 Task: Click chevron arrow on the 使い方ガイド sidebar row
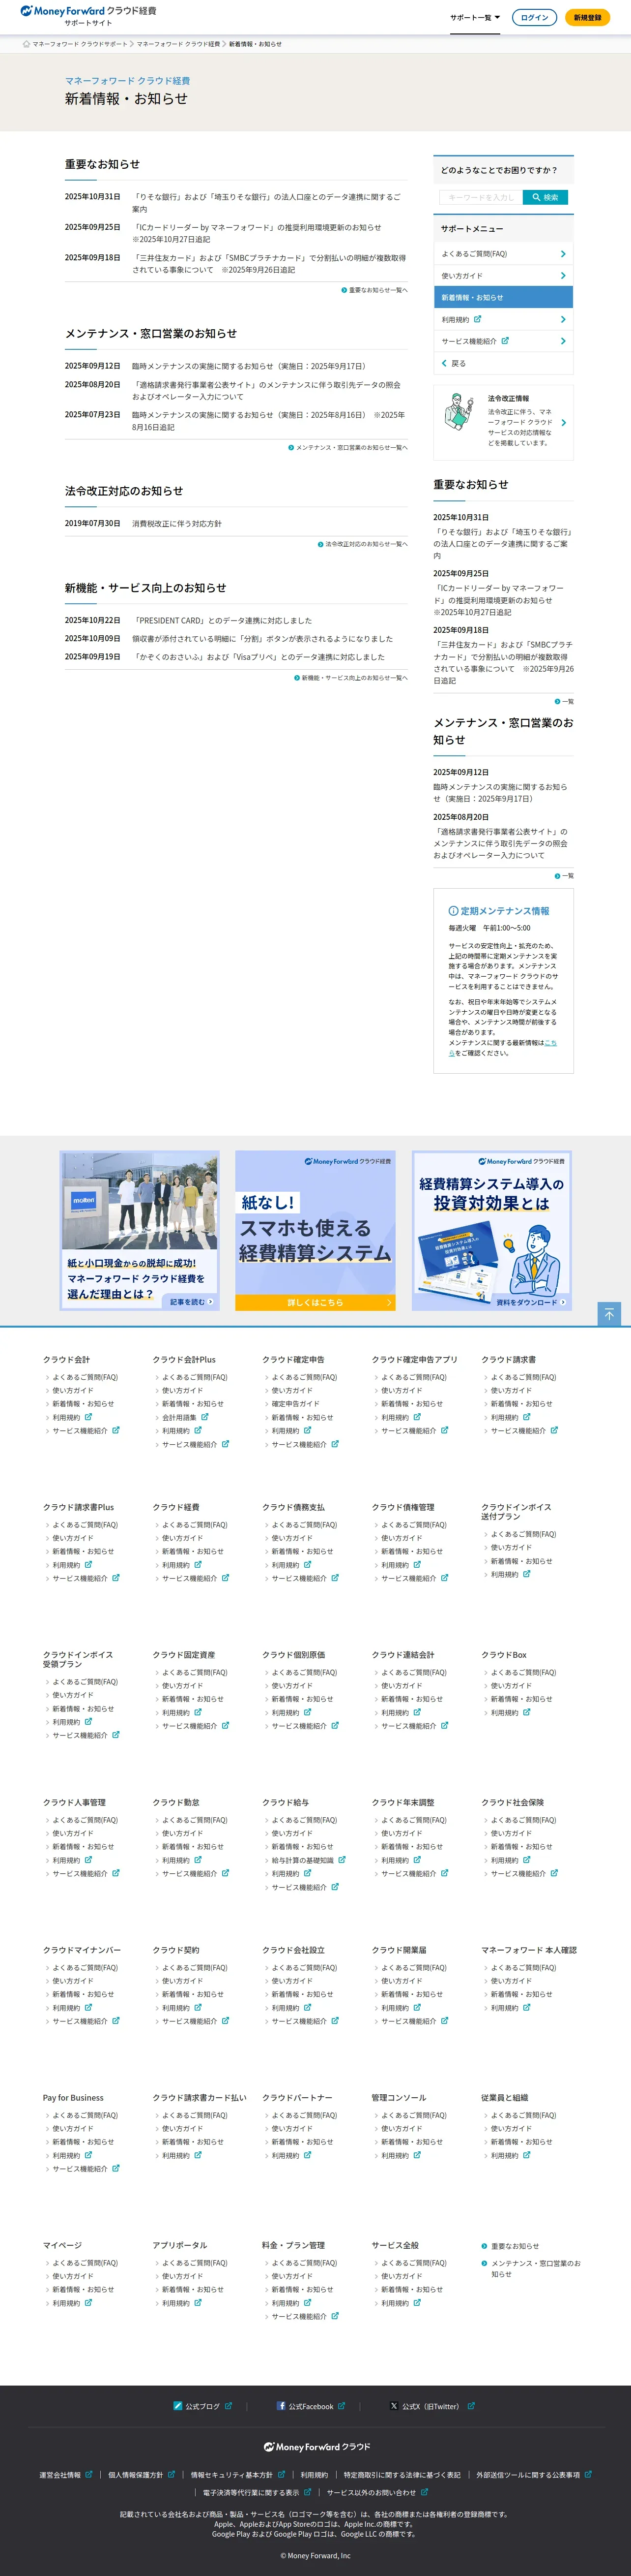point(563,276)
